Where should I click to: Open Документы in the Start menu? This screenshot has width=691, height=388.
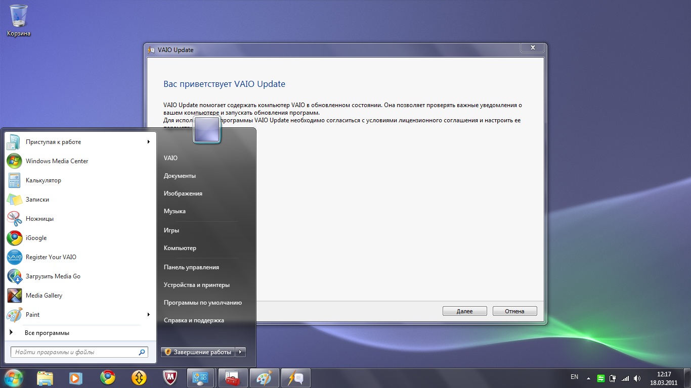(180, 176)
